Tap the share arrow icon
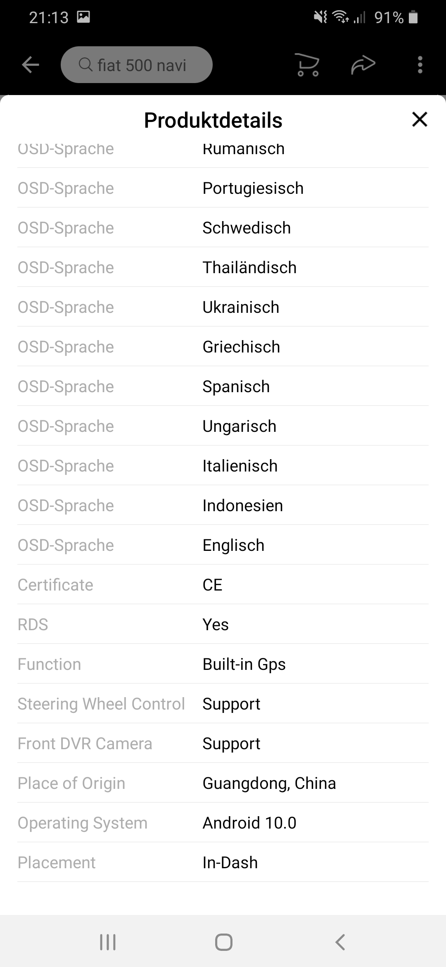The image size is (446, 967). click(x=363, y=65)
